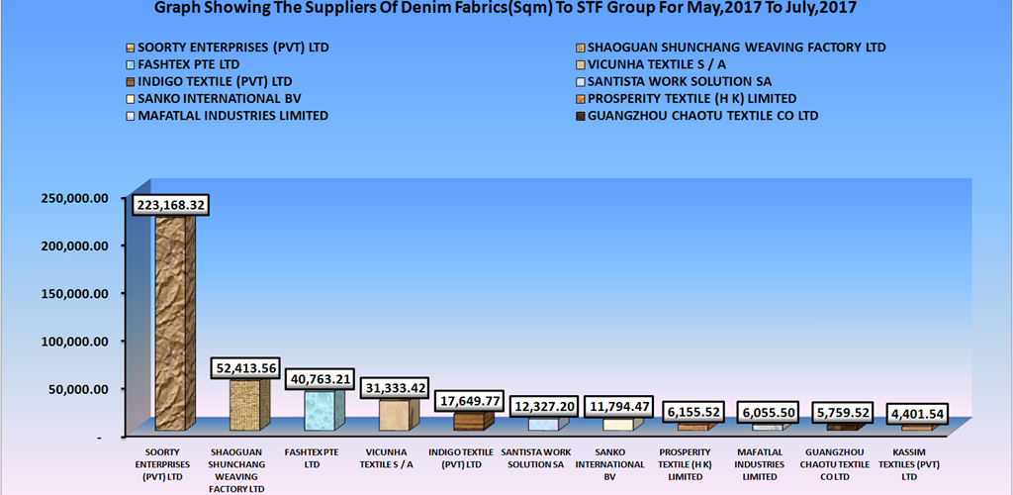Click axis category KASSIM TEXTILES (PVT) LTD

[909, 464]
